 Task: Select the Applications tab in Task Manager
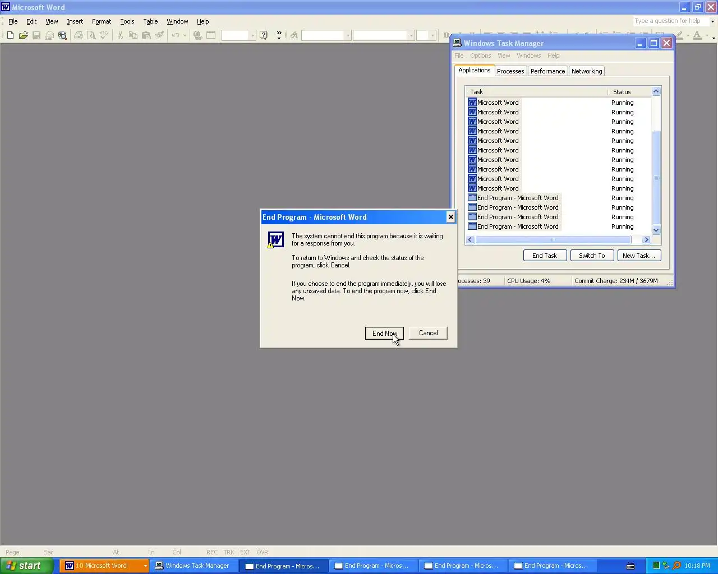click(474, 70)
